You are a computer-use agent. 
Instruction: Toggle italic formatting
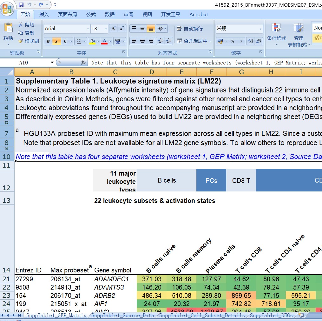[x=56, y=41]
